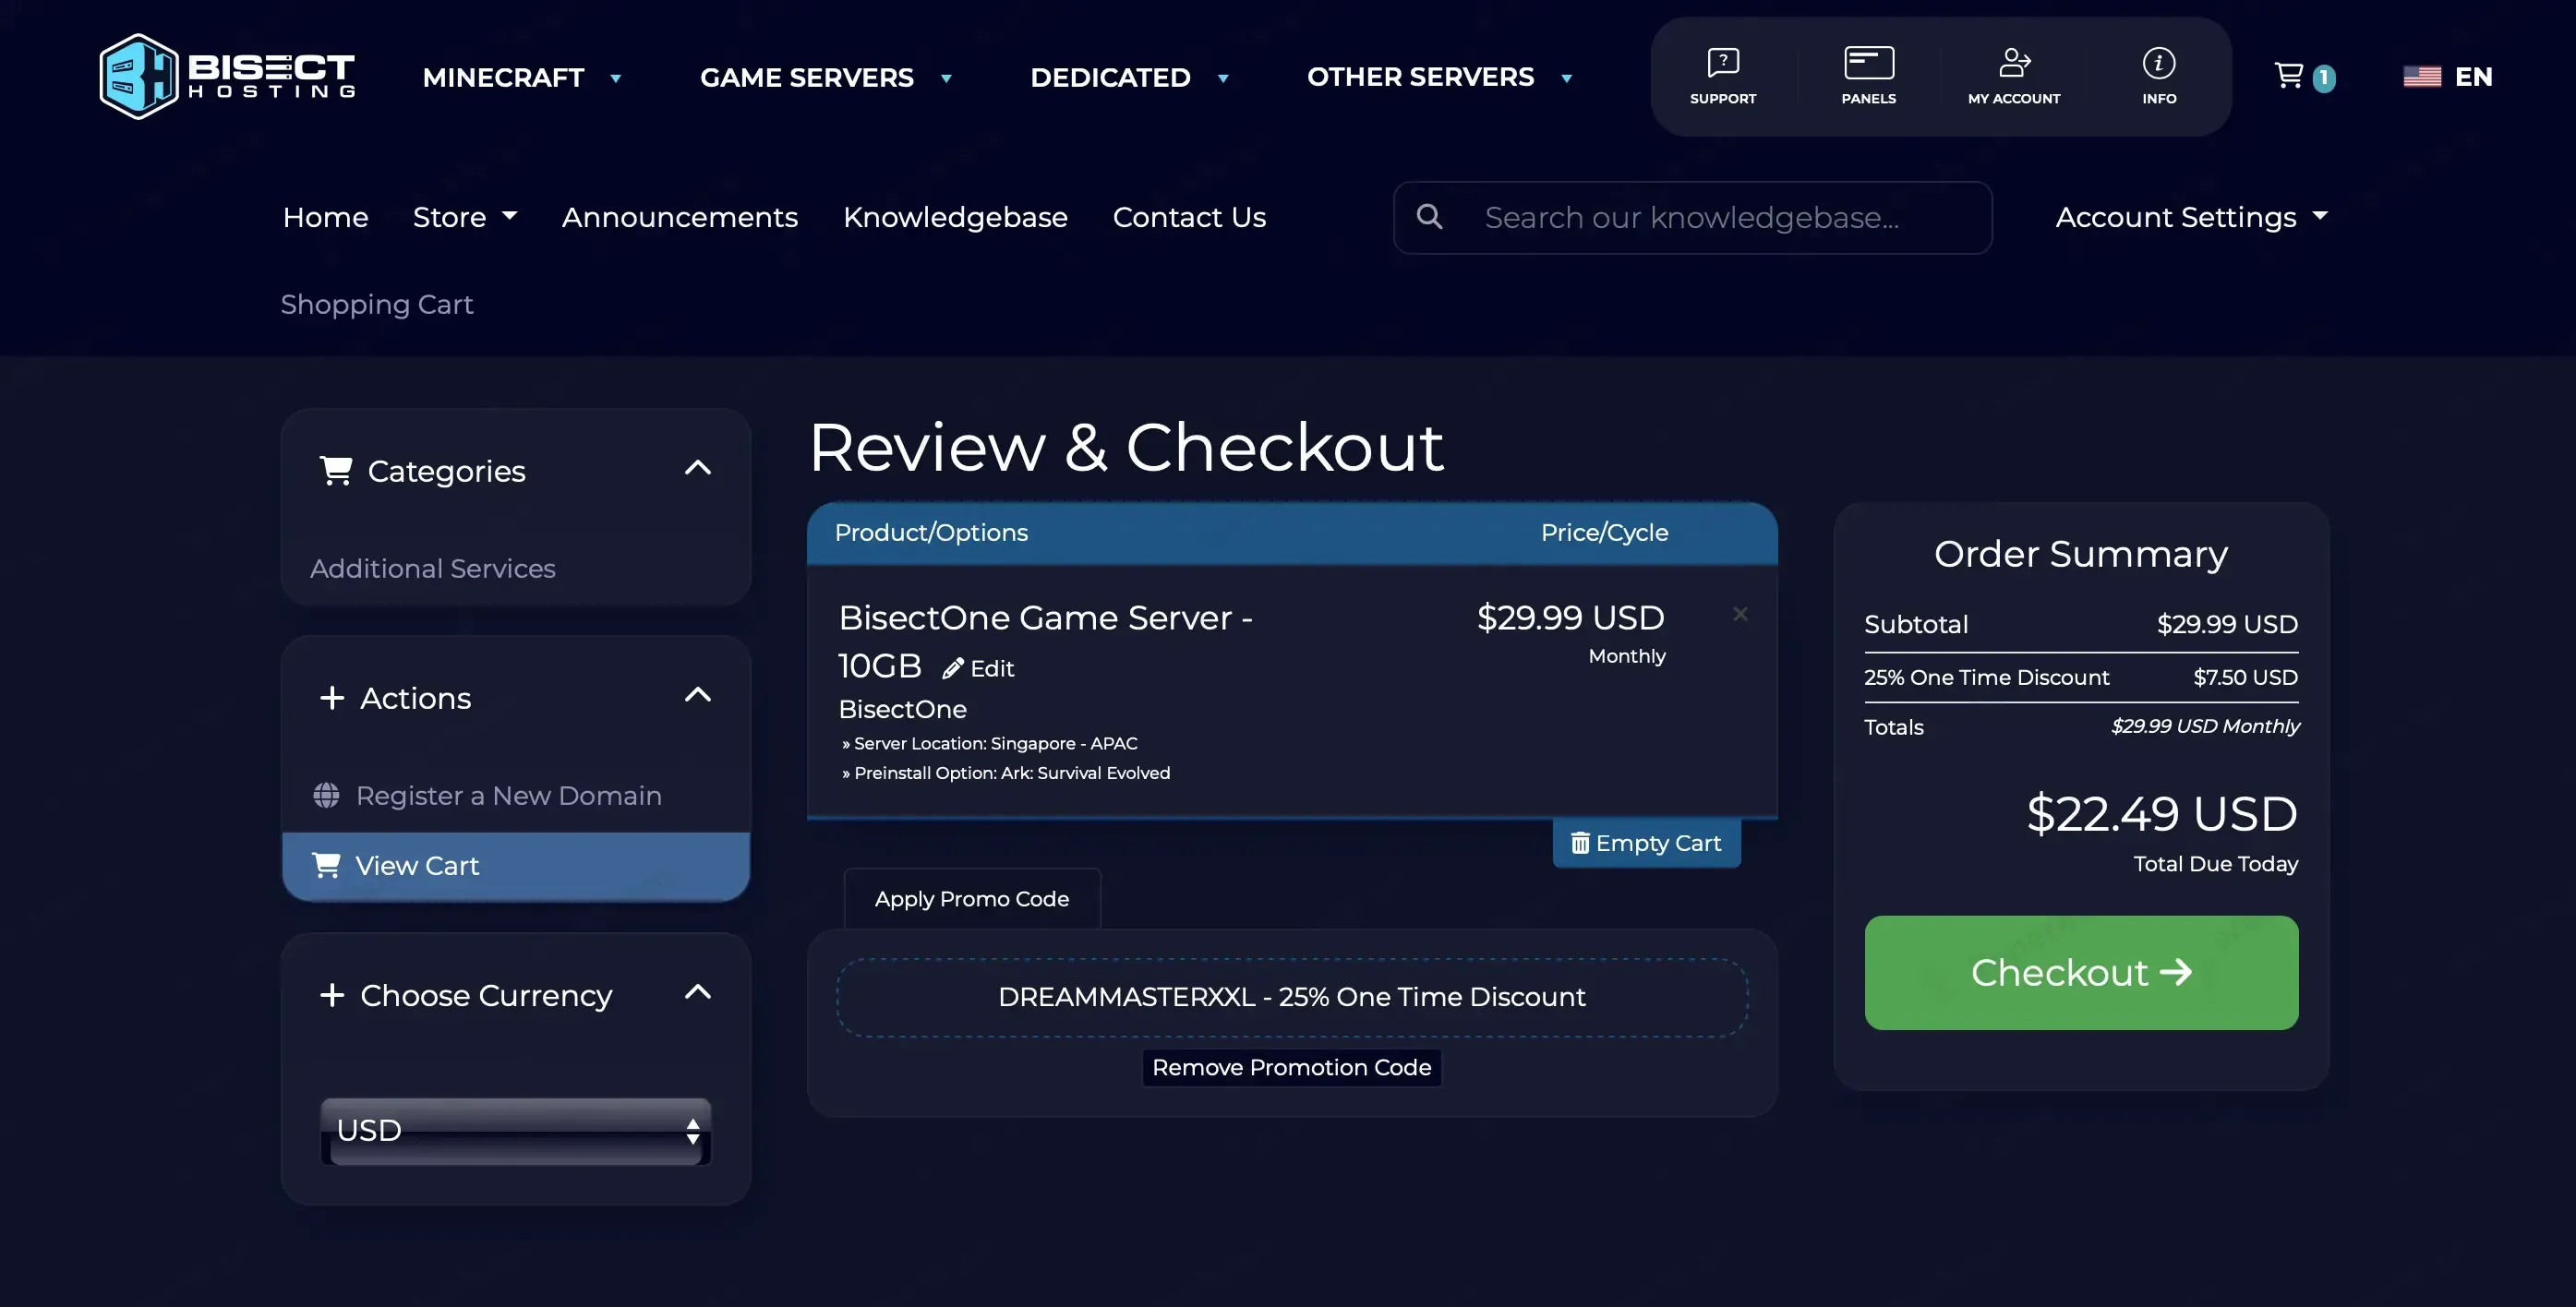Image resolution: width=2576 pixels, height=1307 pixels.
Task: Click the knowledgebase search magnifier icon
Action: coord(1429,216)
